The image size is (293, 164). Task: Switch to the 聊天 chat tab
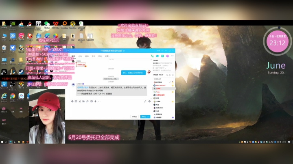[74, 56]
